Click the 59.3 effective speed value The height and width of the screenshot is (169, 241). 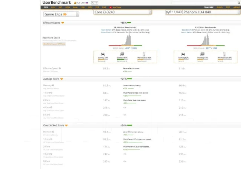[x=106, y=69]
